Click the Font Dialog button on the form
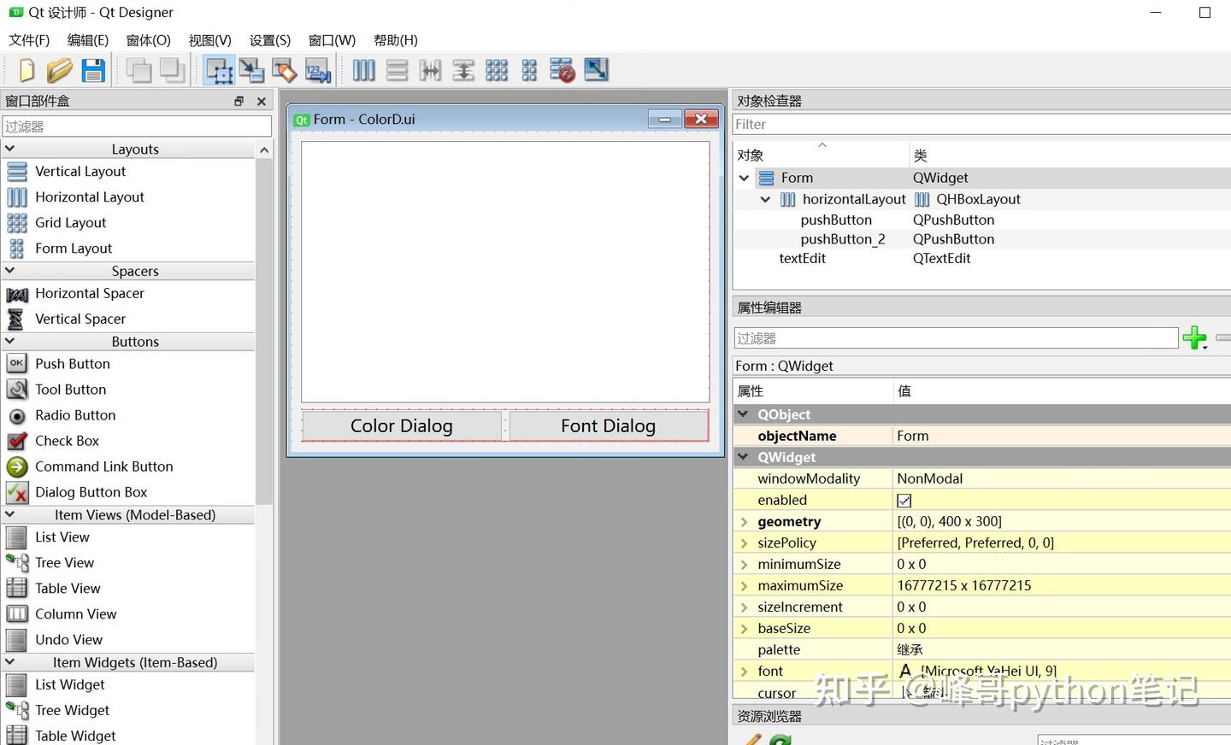 [608, 425]
